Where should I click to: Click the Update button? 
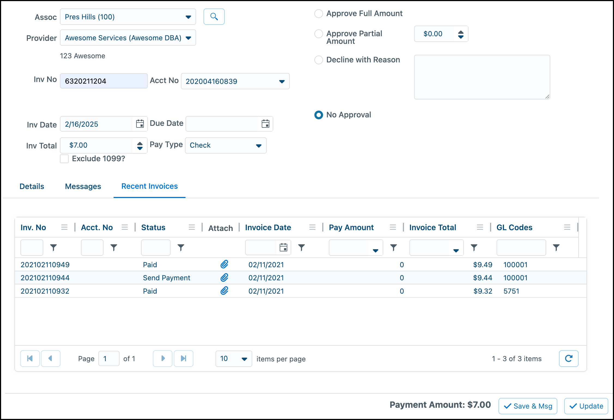pos(586,406)
